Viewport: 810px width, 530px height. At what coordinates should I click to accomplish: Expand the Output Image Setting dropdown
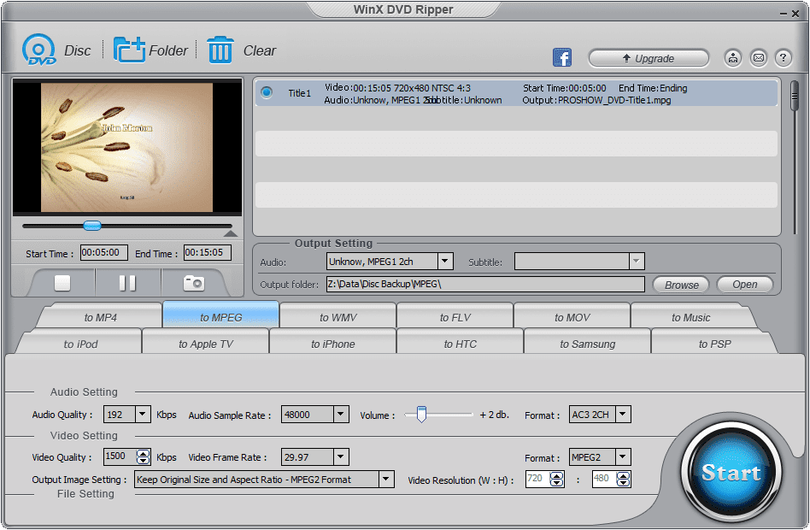[x=384, y=479]
